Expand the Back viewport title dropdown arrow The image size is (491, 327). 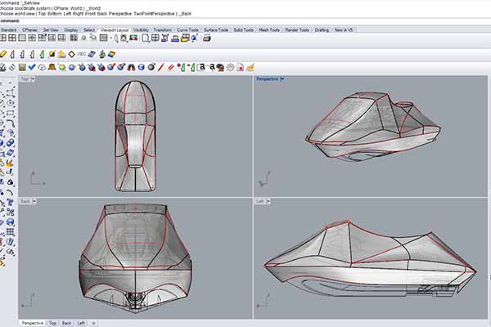click(34, 200)
